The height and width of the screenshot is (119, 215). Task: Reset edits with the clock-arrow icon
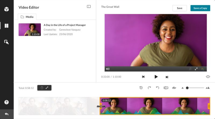[x=141, y=88]
